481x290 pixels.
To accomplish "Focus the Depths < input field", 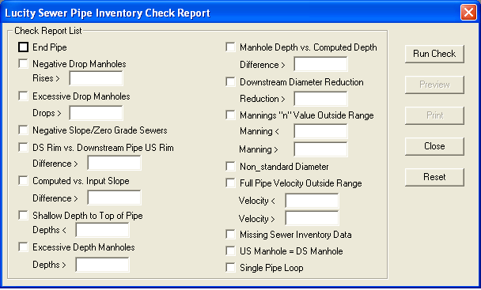I will pyautogui.click(x=103, y=230).
